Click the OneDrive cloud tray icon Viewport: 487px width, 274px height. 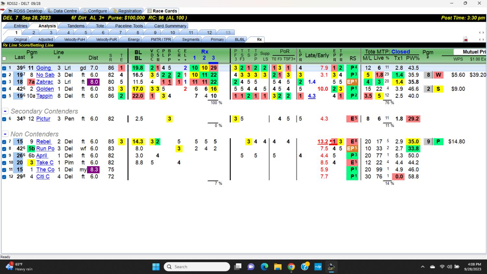click(x=432, y=267)
